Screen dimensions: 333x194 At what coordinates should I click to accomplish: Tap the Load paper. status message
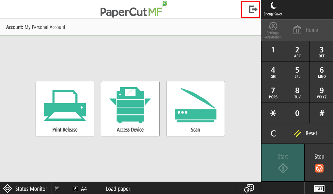(x=119, y=189)
